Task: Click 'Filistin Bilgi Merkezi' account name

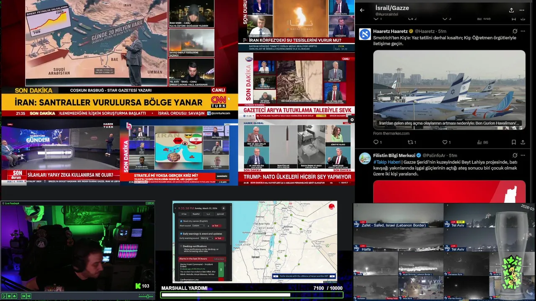Action: (394, 156)
